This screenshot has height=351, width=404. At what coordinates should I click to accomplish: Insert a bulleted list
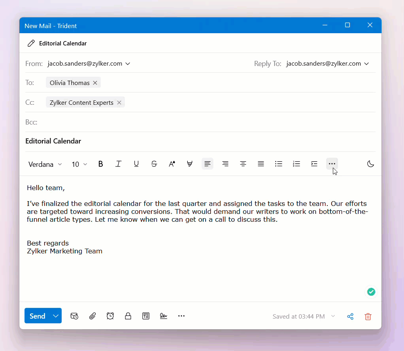pyautogui.click(x=279, y=164)
